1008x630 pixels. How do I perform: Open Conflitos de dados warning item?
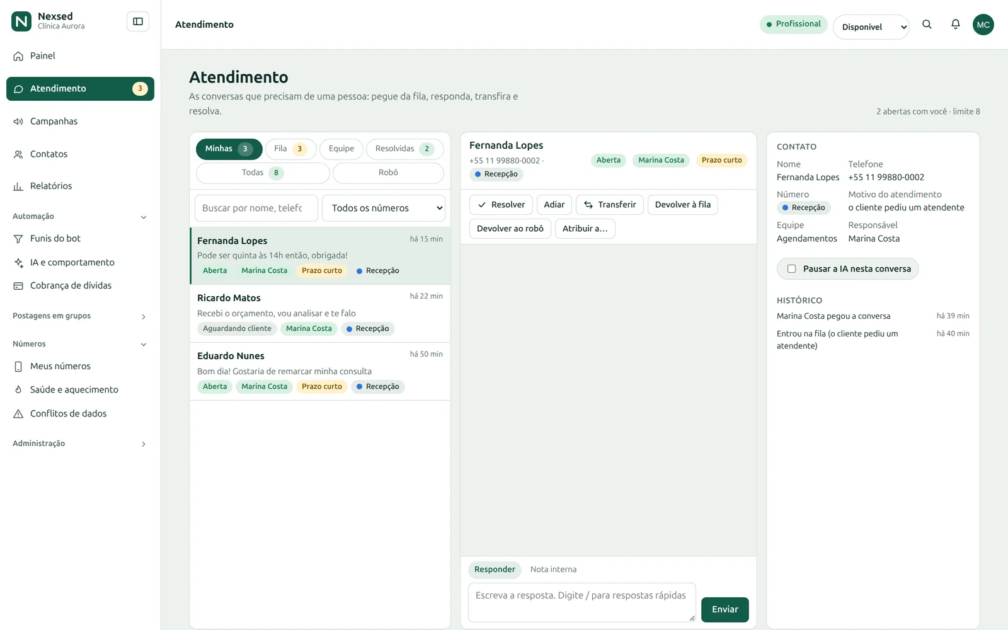click(81, 414)
